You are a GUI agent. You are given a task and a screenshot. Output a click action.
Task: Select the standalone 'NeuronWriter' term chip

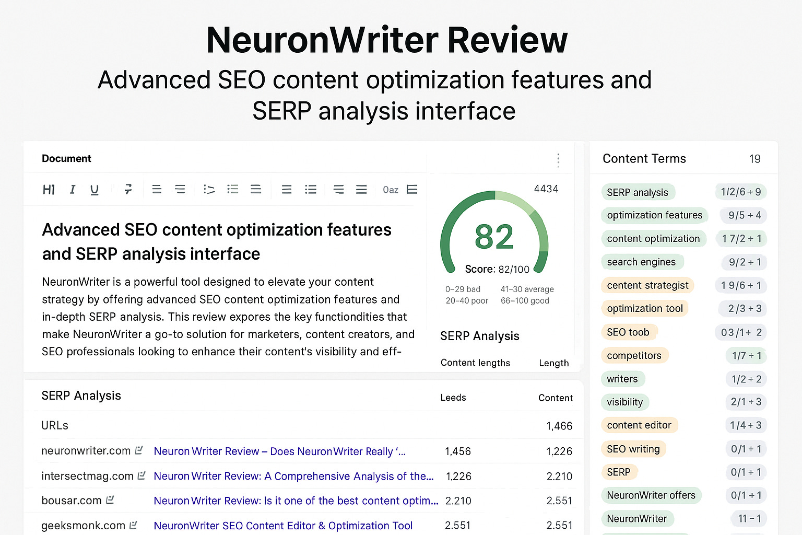[x=637, y=519]
